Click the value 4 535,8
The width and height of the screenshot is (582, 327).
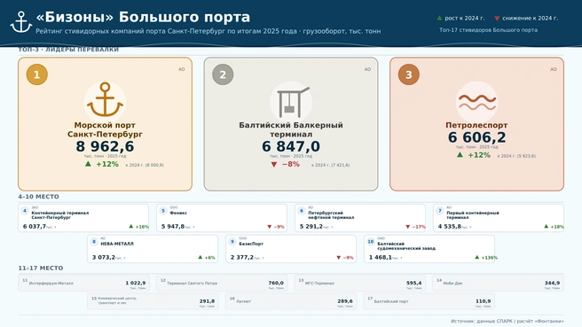[x=450, y=226]
